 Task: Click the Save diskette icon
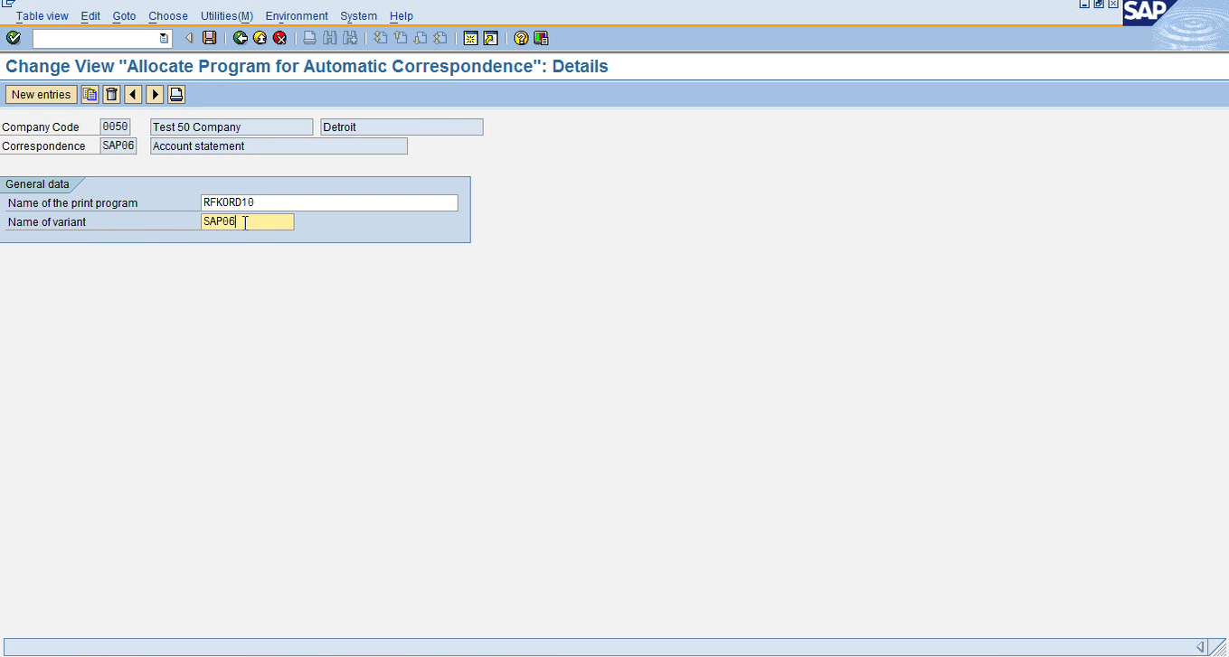point(210,38)
